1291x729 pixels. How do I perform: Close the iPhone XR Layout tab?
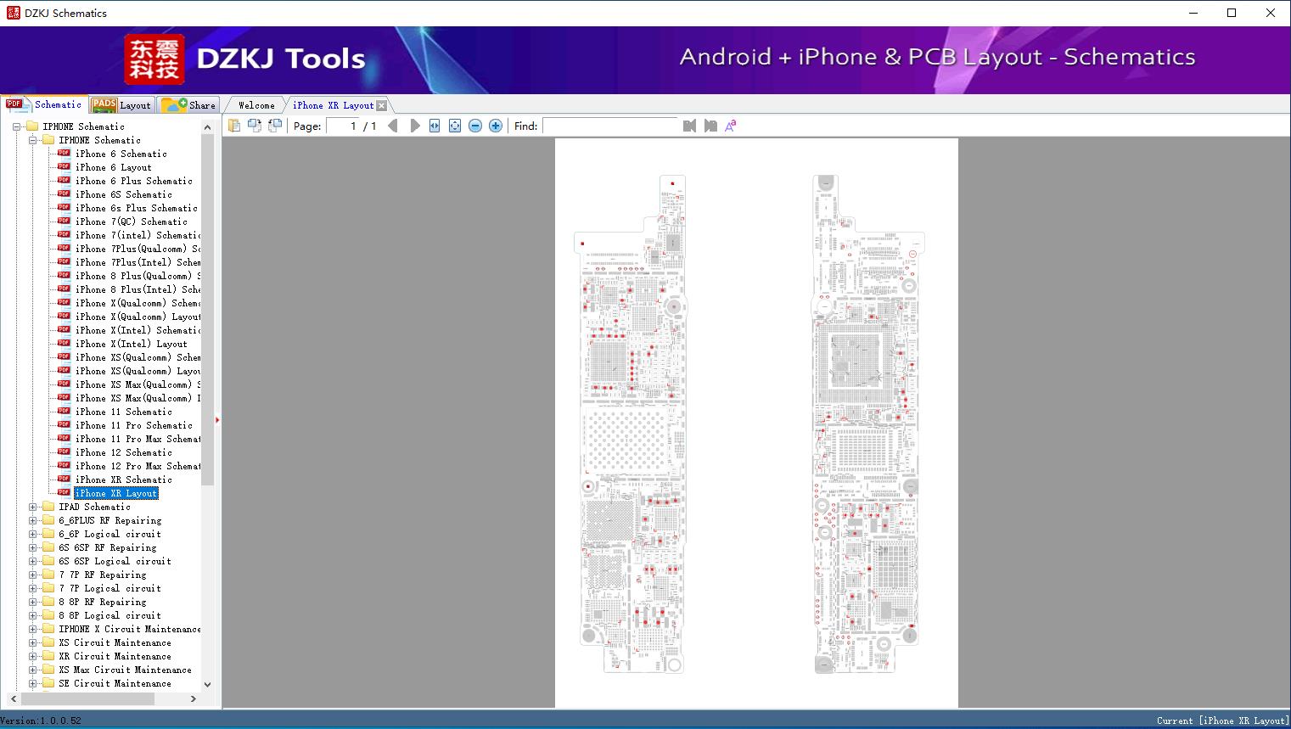click(381, 105)
